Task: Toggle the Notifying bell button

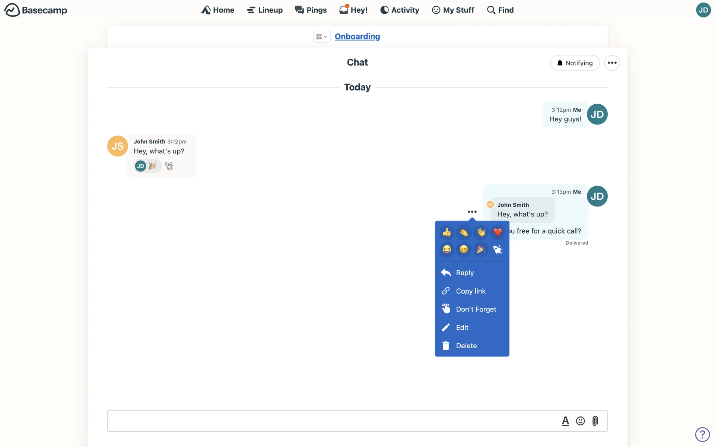Action: (x=575, y=63)
